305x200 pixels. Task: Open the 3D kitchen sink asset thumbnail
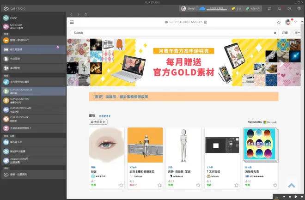[x=145, y=145]
